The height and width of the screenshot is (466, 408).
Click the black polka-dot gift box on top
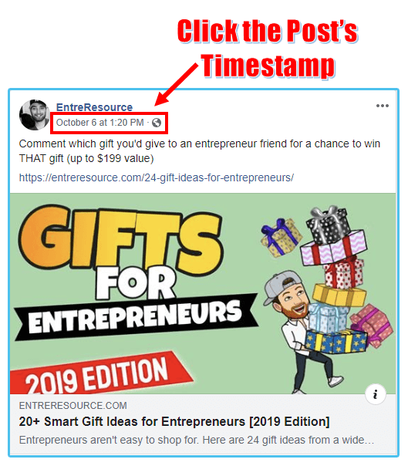pyautogui.click(x=328, y=225)
